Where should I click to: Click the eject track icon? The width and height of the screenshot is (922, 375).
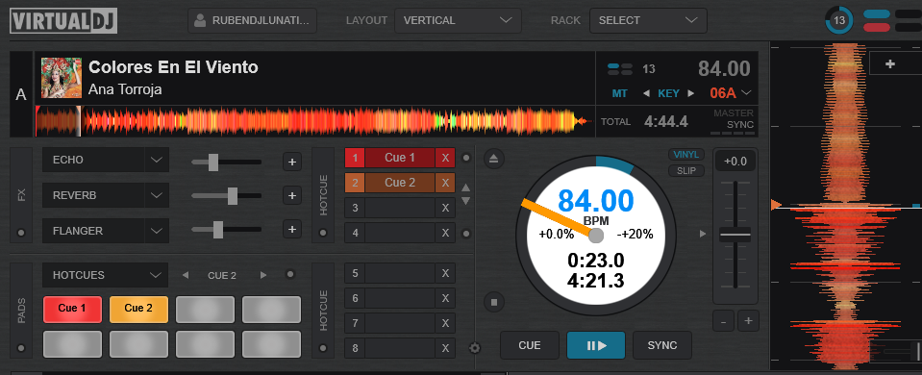coord(494,158)
